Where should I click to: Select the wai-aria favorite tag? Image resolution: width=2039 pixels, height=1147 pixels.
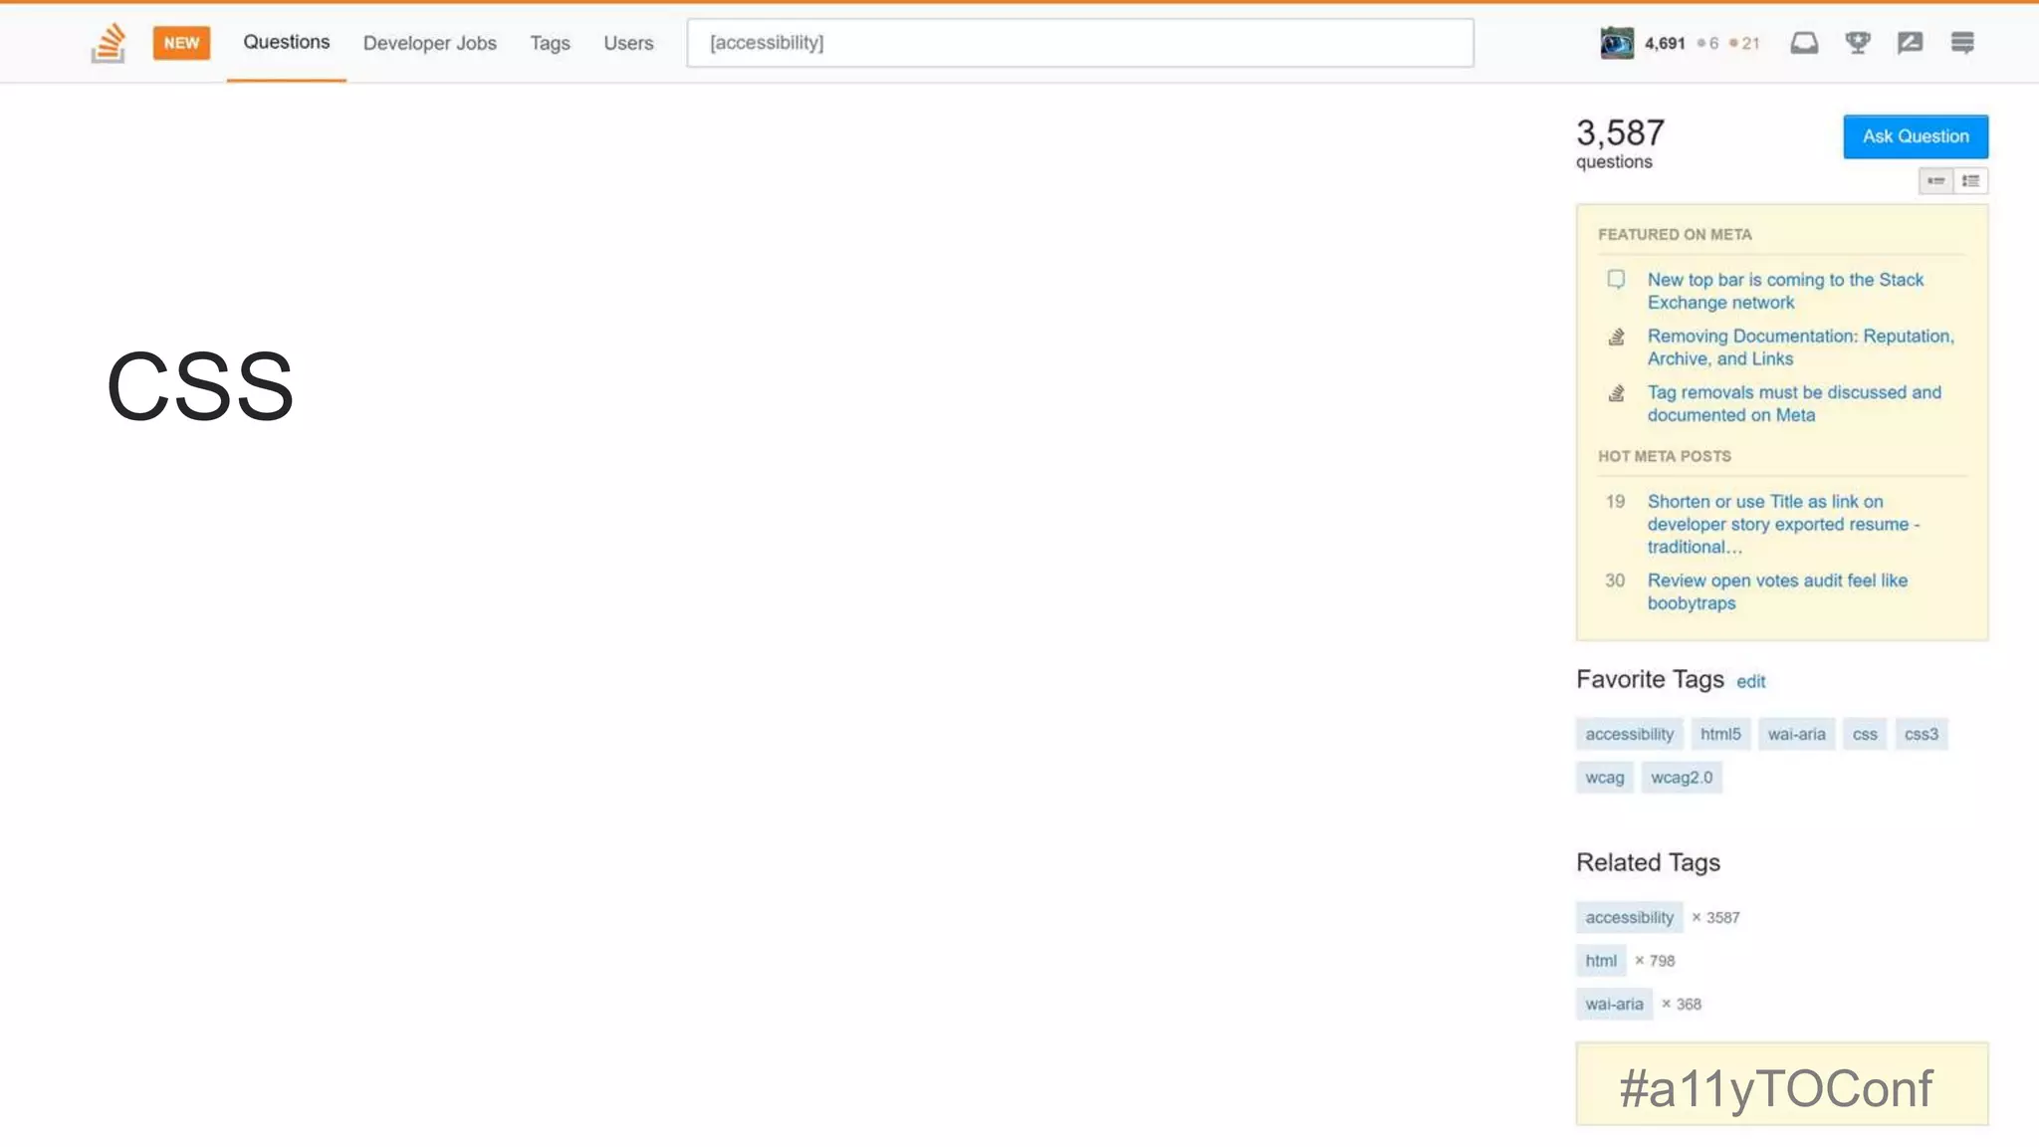pyautogui.click(x=1796, y=734)
